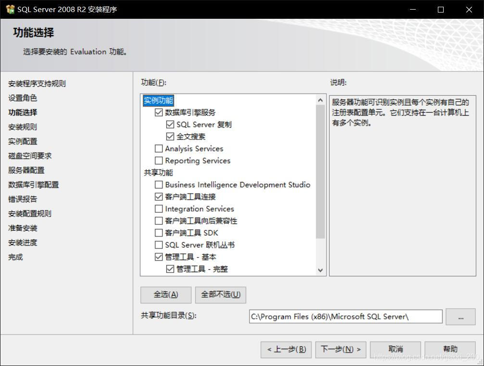
Task: Uncheck SQL Server 复制
Action: (169, 124)
